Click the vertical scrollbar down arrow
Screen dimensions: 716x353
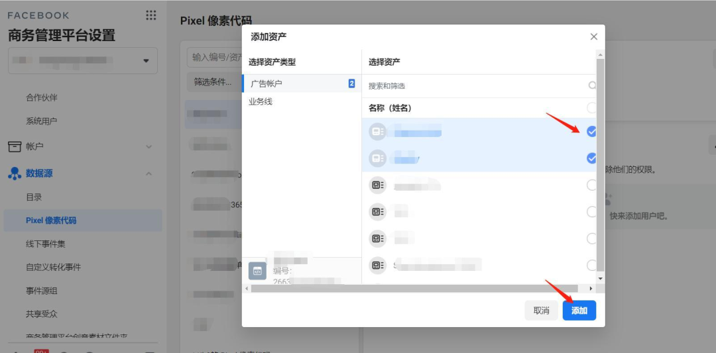click(x=600, y=278)
